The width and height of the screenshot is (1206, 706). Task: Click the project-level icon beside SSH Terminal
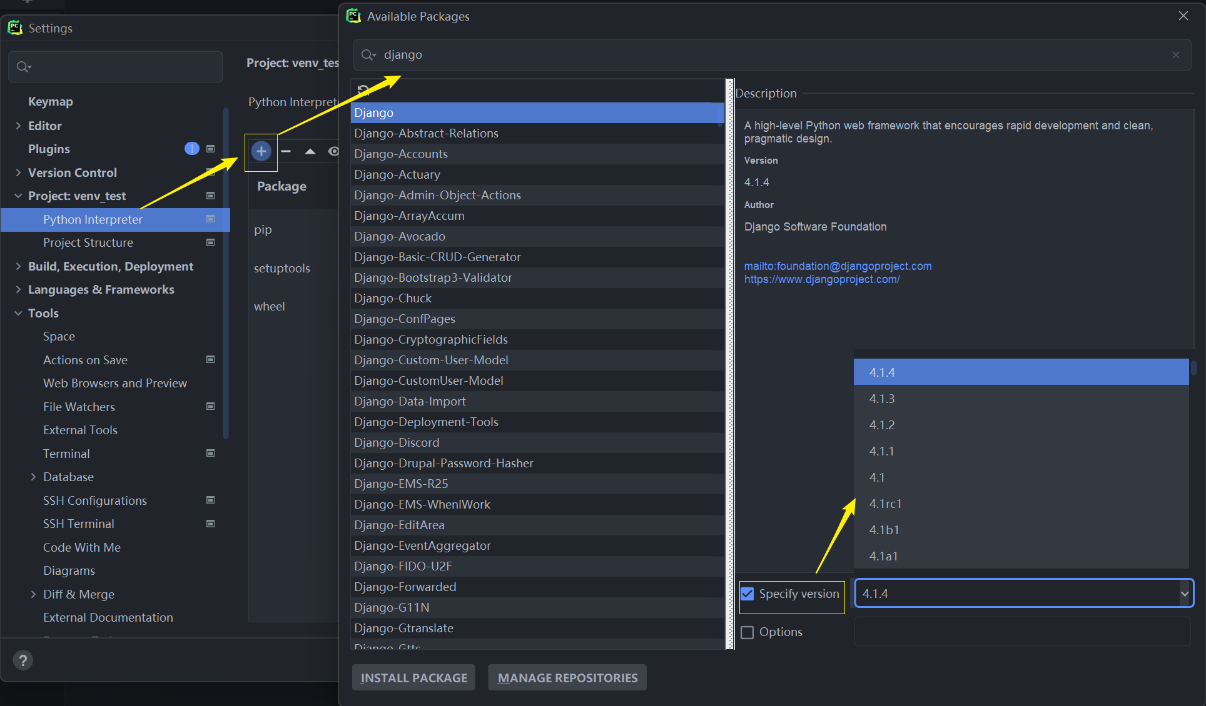coord(211,524)
